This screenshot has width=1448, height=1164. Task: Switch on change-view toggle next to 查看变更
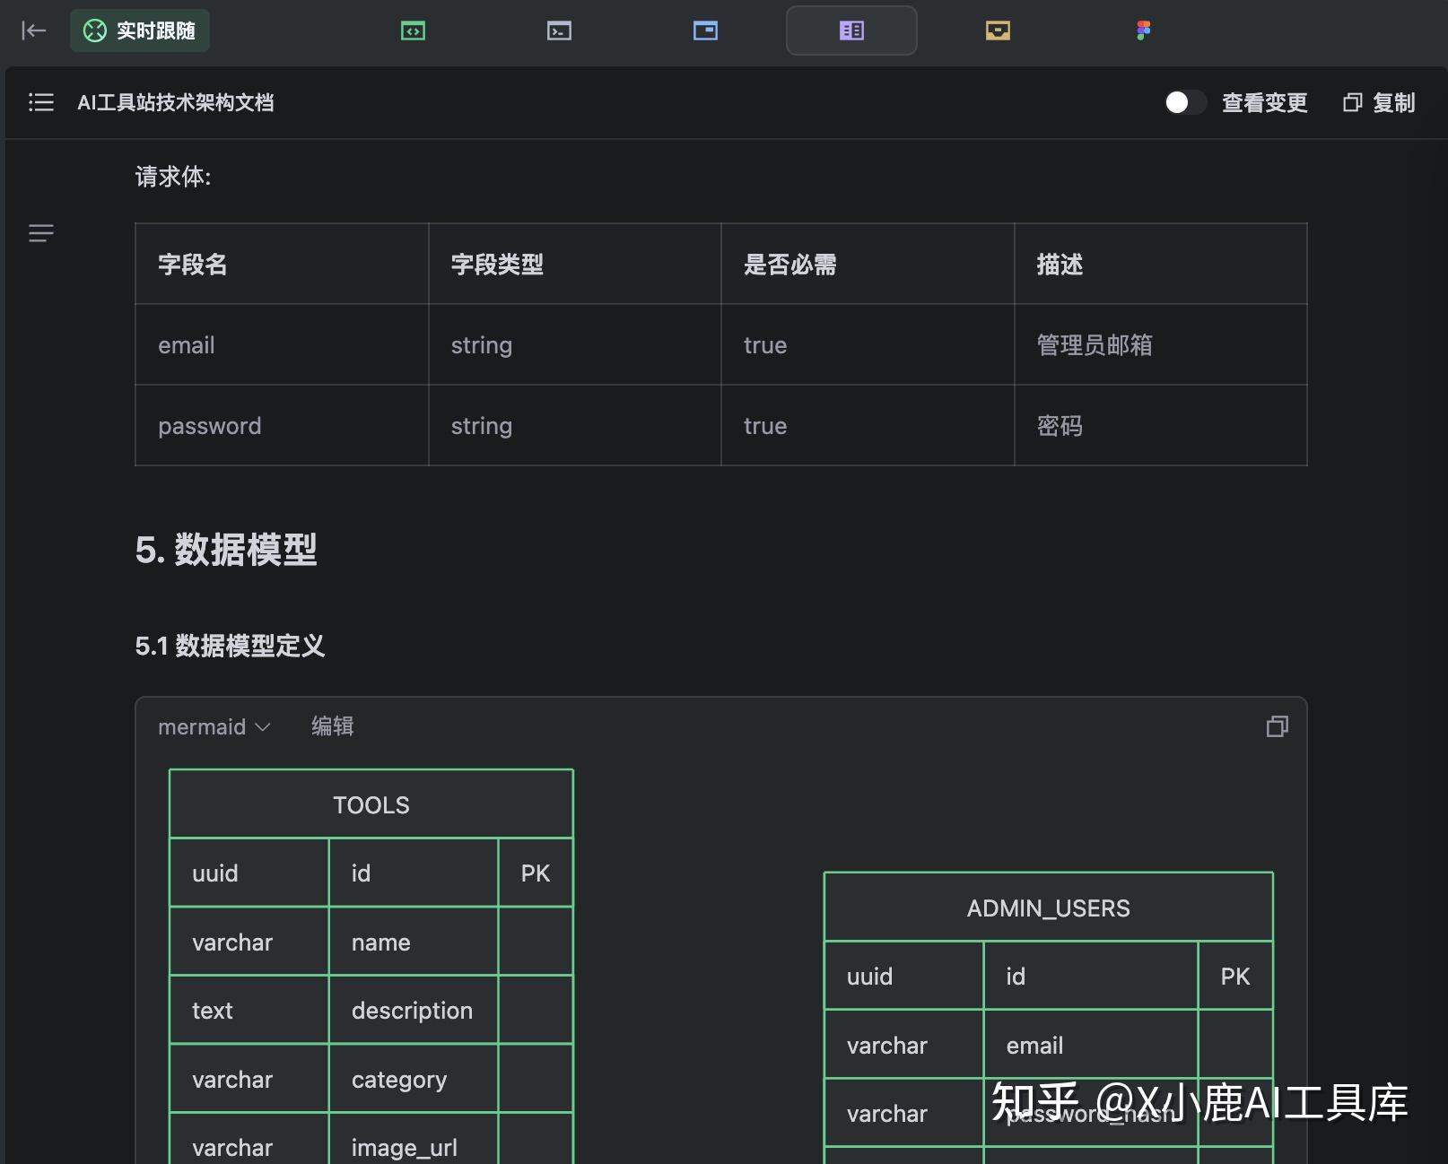1185,102
